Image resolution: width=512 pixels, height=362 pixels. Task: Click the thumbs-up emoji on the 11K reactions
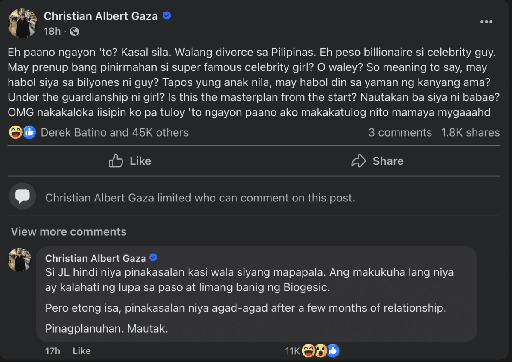click(333, 351)
